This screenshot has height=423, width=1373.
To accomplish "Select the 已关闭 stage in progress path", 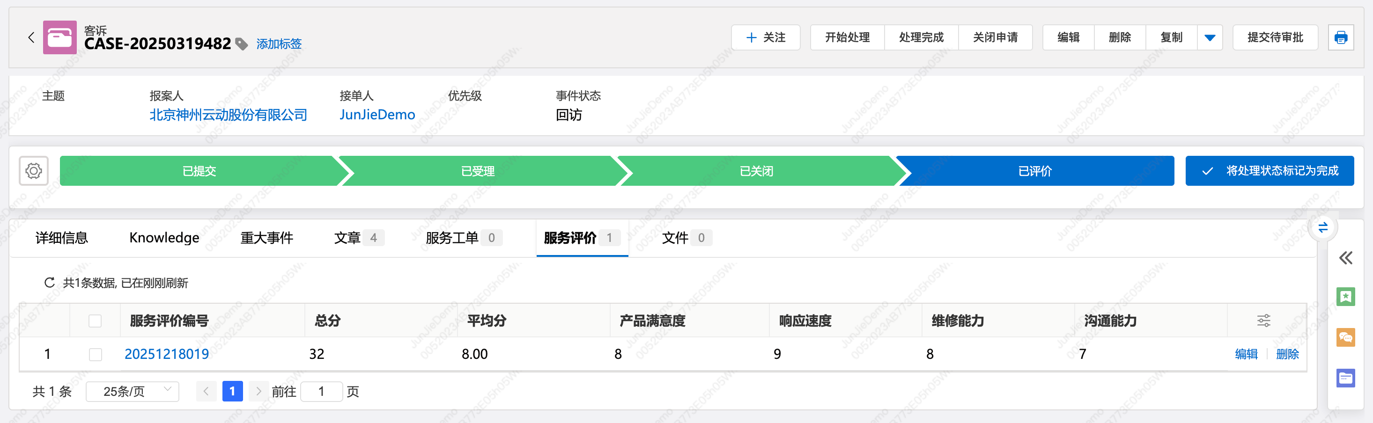I will click(x=756, y=171).
